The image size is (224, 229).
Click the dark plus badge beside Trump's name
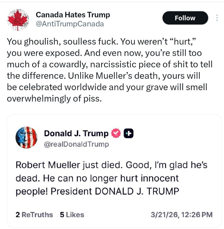pyautogui.click(x=129, y=134)
